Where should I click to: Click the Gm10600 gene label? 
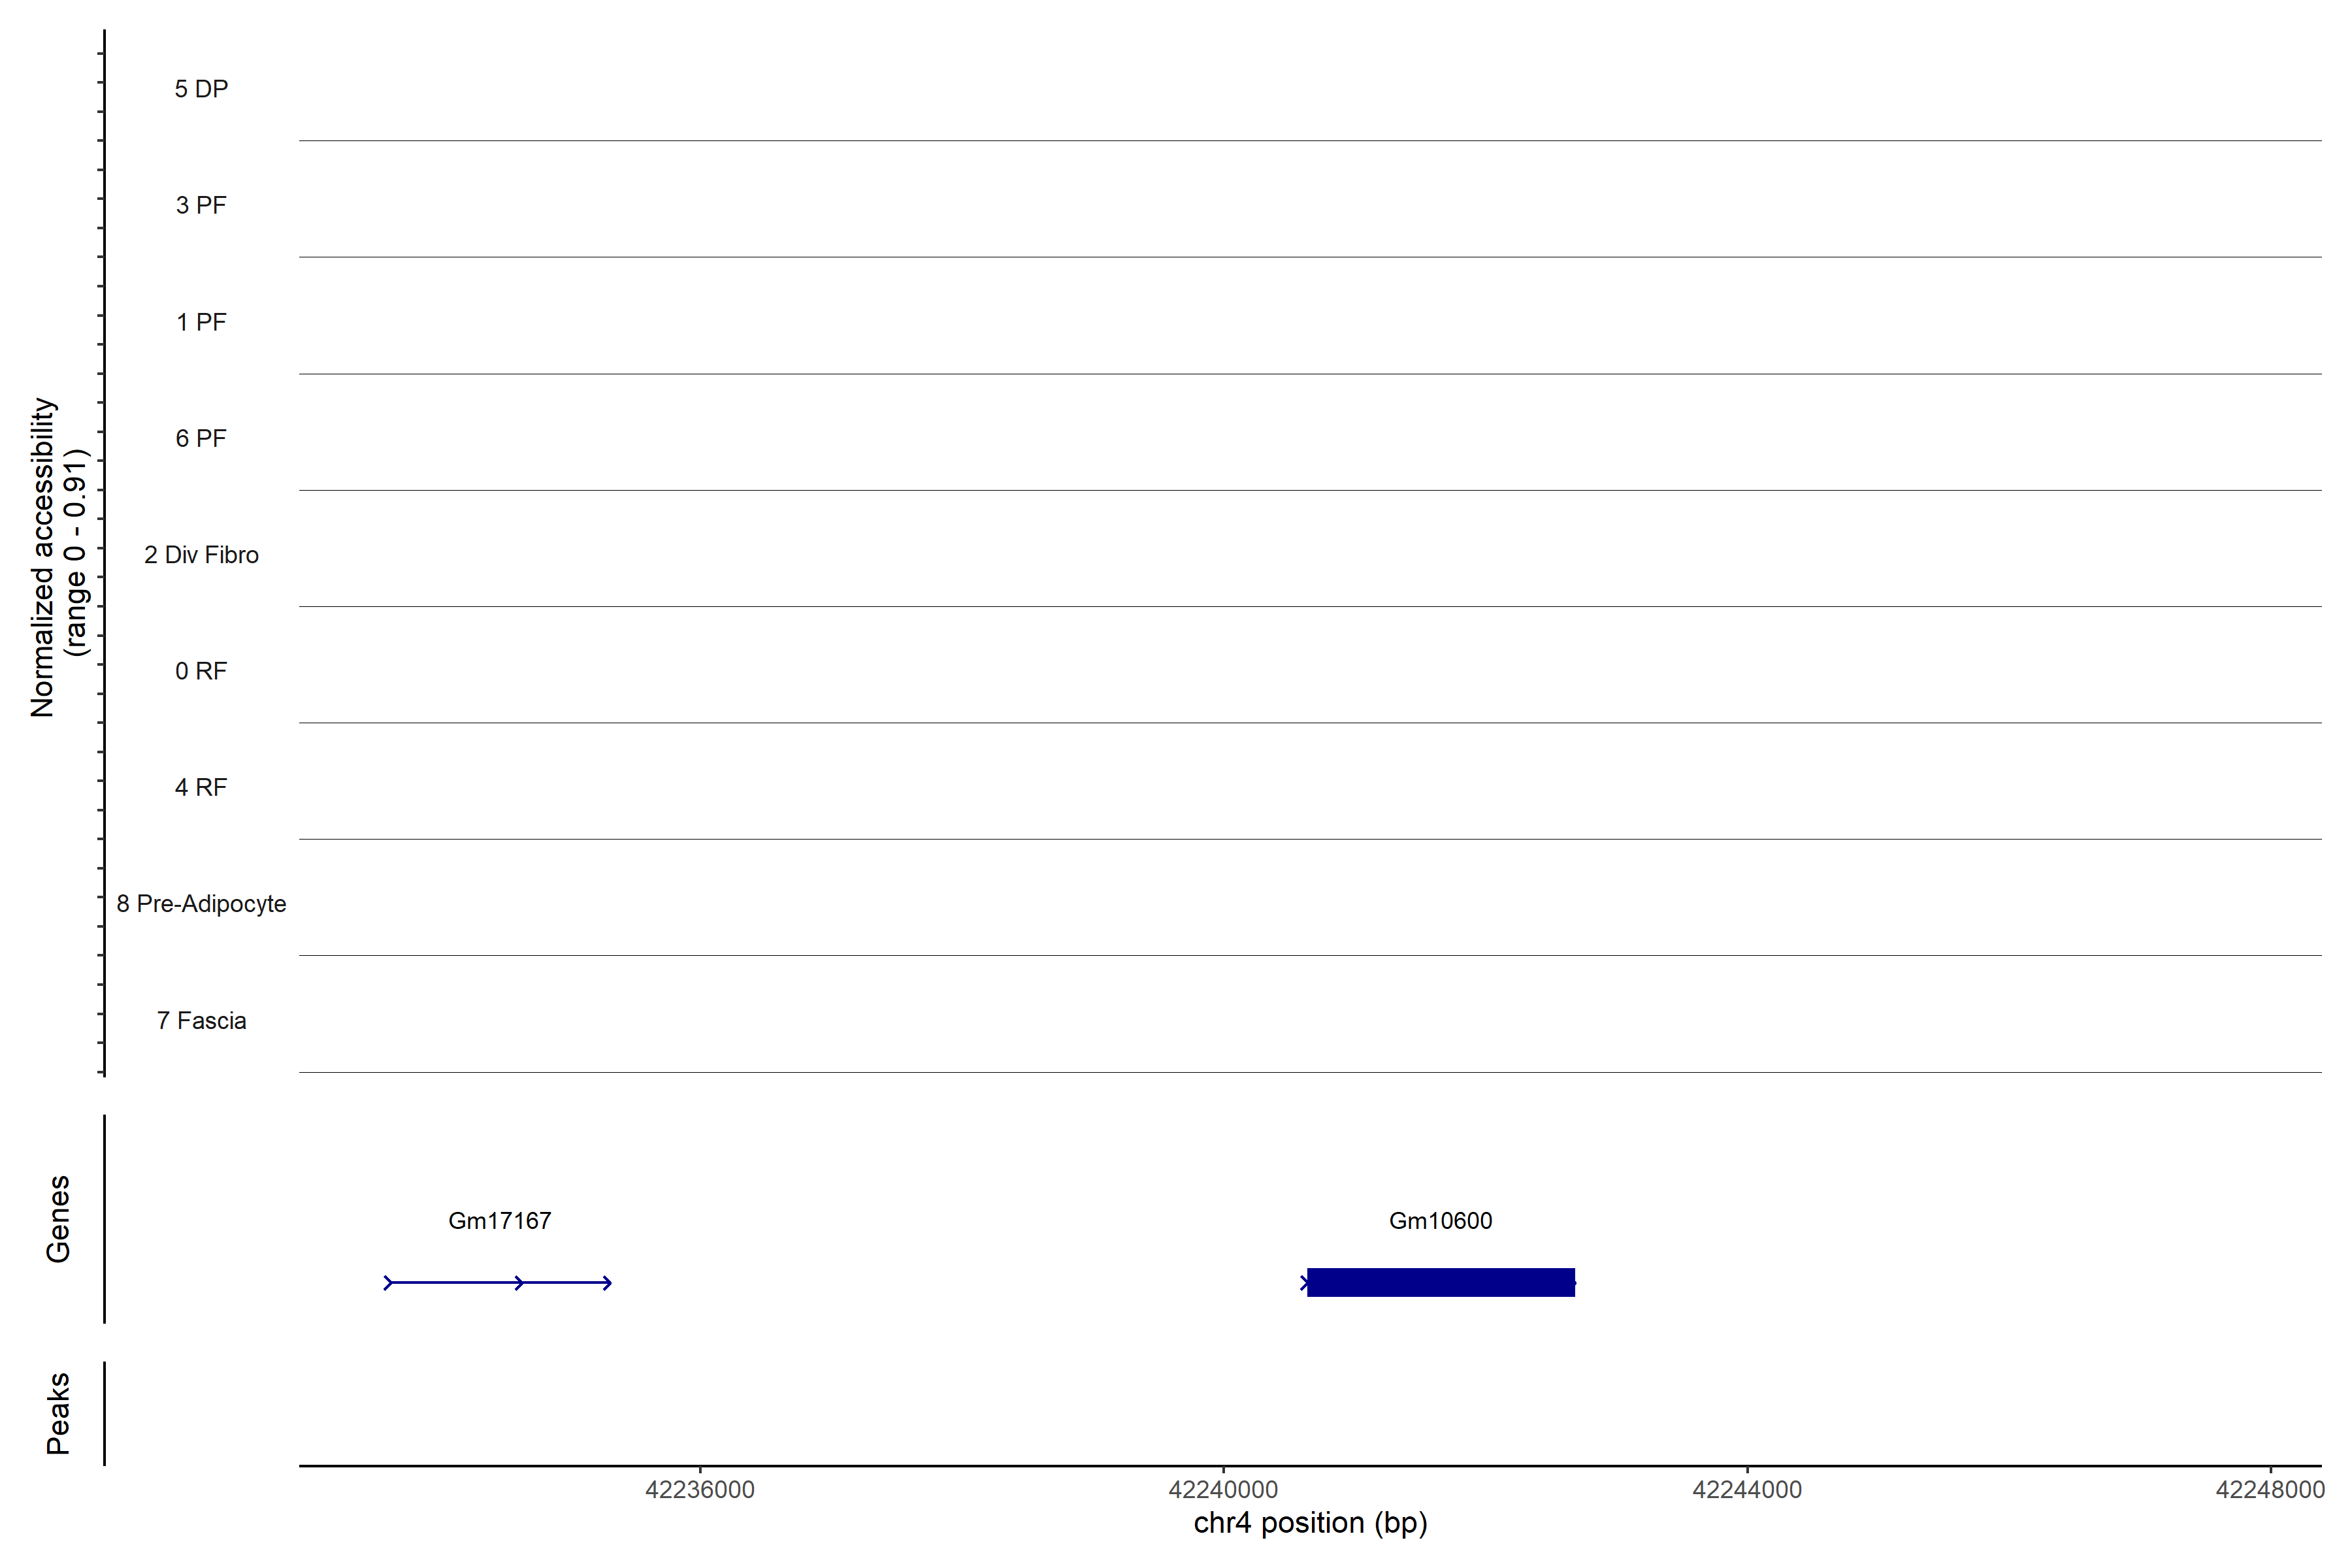tap(1440, 1220)
